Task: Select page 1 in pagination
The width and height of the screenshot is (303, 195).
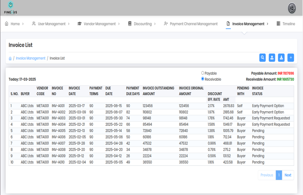Action: 279,175
